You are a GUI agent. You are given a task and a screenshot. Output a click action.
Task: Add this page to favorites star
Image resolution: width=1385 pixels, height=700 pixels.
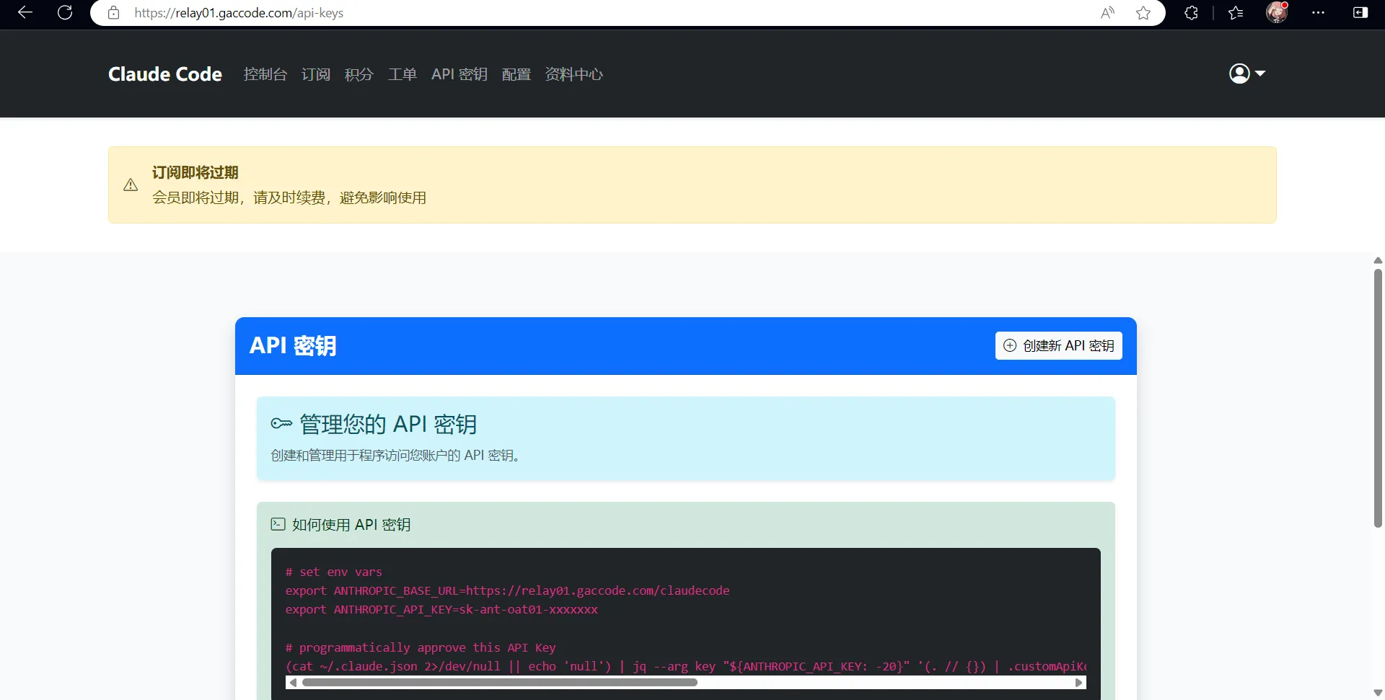click(1143, 13)
